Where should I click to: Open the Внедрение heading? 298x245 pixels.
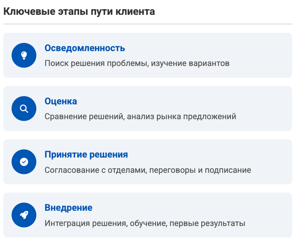(x=68, y=207)
